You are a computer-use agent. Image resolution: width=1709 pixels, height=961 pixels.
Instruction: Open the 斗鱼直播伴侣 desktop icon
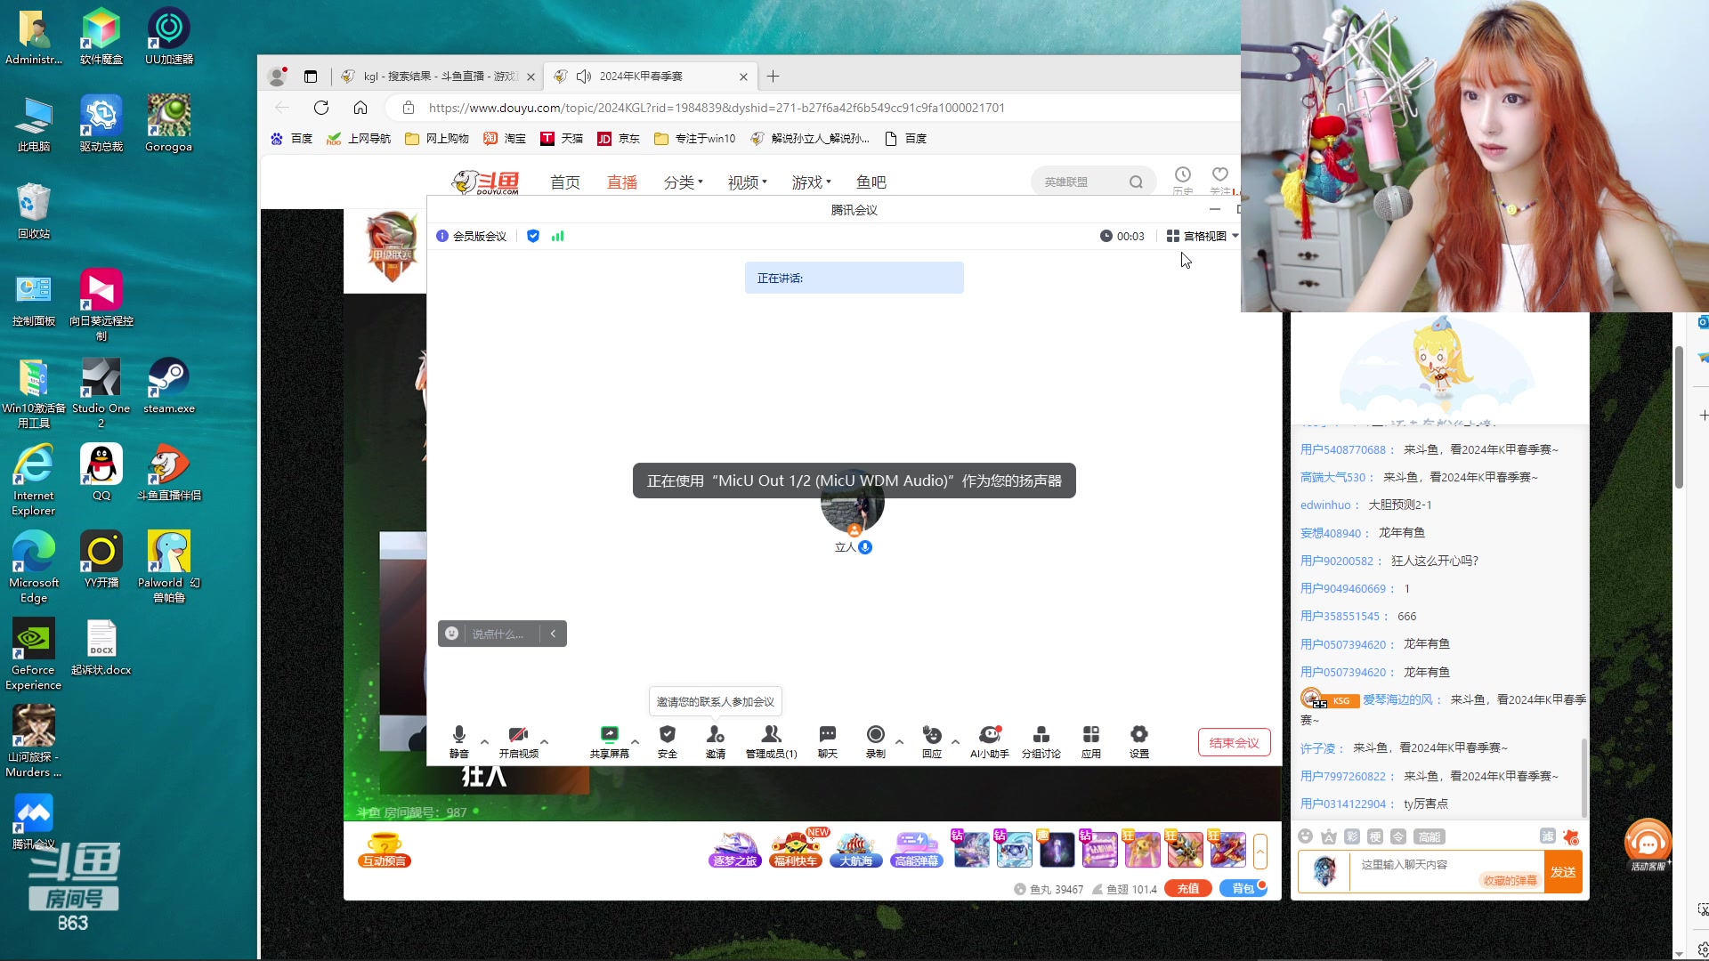[x=169, y=472]
